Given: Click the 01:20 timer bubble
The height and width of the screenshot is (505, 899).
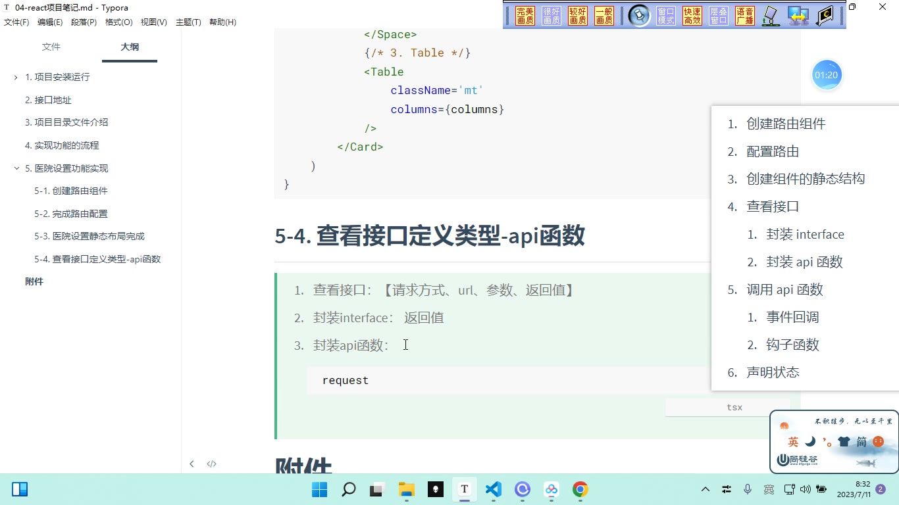Looking at the screenshot, I should tap(827, 75).
